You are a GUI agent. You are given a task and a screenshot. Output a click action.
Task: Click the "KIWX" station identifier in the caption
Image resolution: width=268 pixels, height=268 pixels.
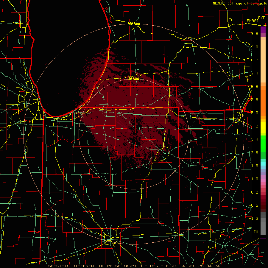coord(172,266)
